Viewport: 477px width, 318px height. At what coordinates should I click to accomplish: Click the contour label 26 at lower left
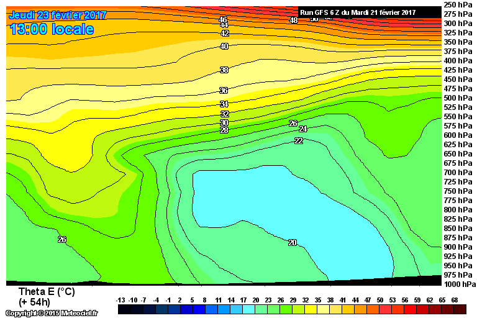tap(62, 240)
